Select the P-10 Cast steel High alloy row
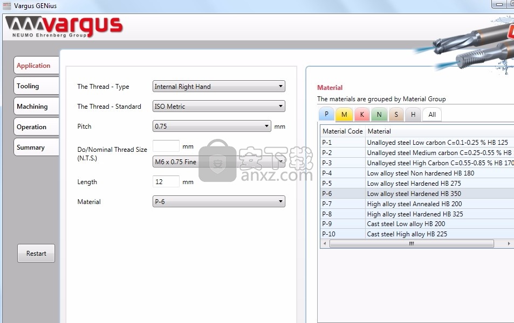 [x=417, y=234]
